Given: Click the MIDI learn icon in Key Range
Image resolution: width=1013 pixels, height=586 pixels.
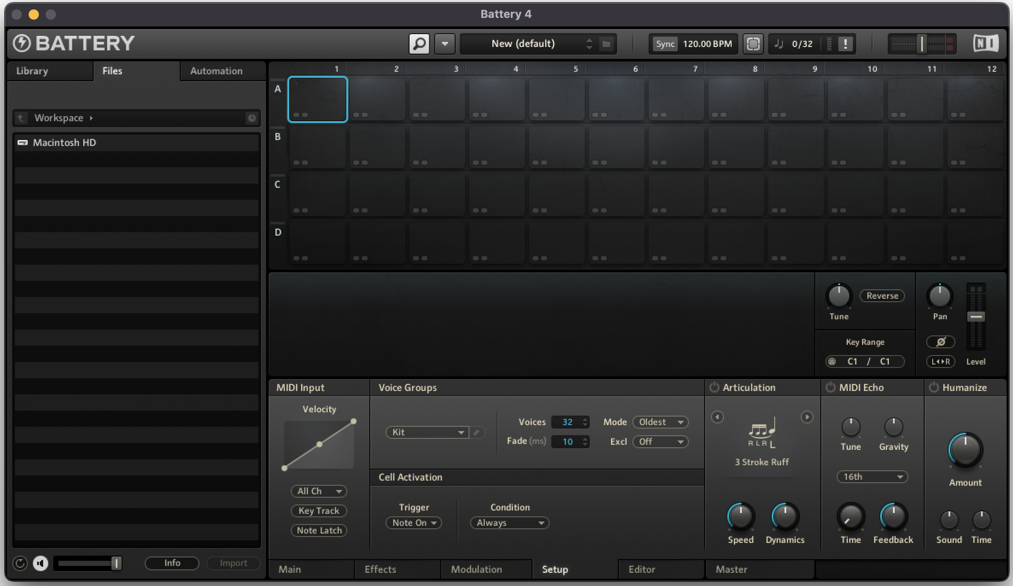Looking at the screenshot, I should coord(832,362).
